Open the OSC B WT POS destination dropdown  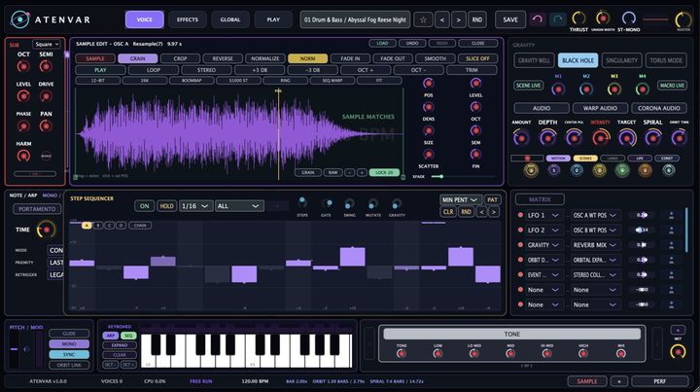(595, 230)
